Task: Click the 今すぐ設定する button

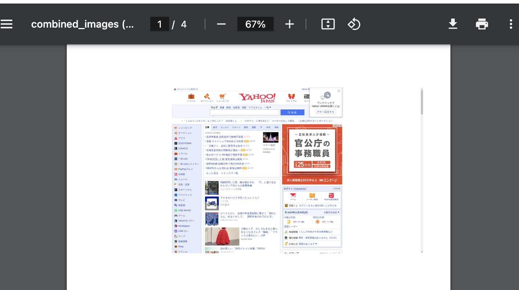Action: pos(326,112)
